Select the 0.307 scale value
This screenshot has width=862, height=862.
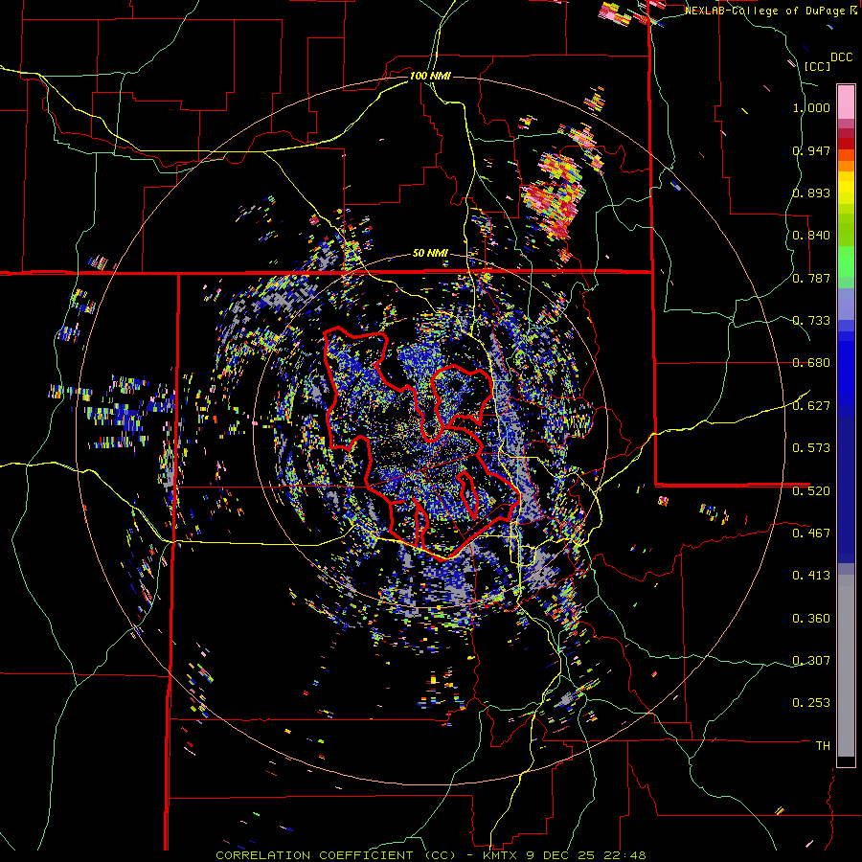pos(811,661)
